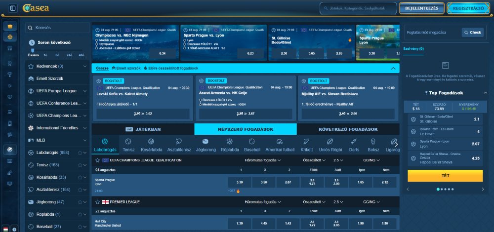Favorite Asztalitenisz in the sidebar star

[x=80, y=190]
